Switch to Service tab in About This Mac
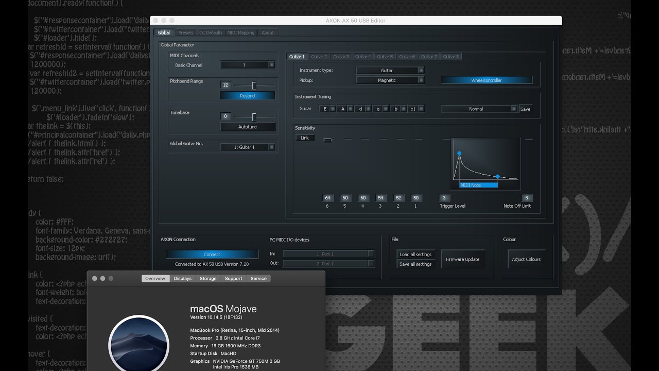659x371 pixels. [258, 278]
